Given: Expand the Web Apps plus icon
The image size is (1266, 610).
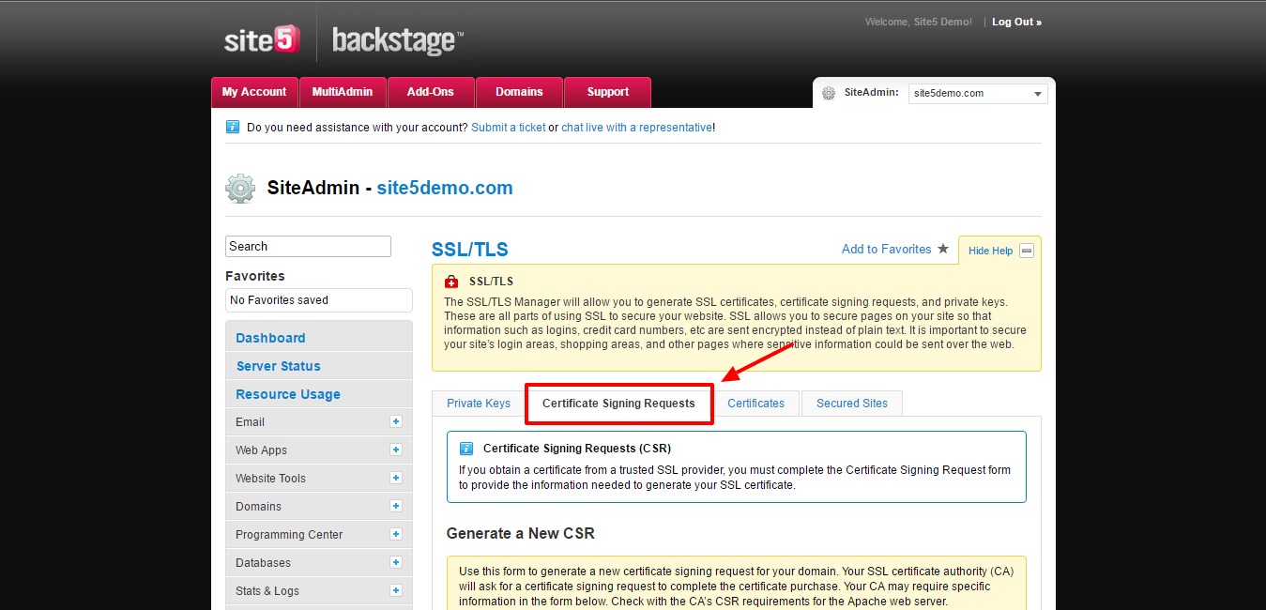Looking at the screenshot, I should [396, 450].
